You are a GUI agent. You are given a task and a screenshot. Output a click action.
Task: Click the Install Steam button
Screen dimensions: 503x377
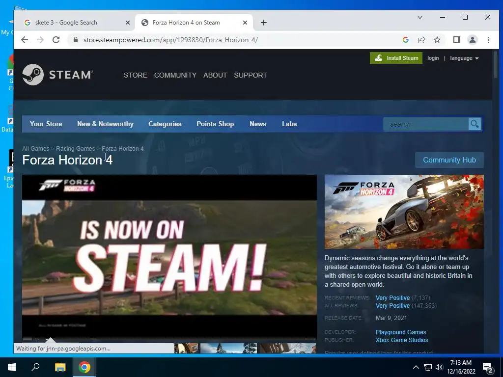point(396,58)
